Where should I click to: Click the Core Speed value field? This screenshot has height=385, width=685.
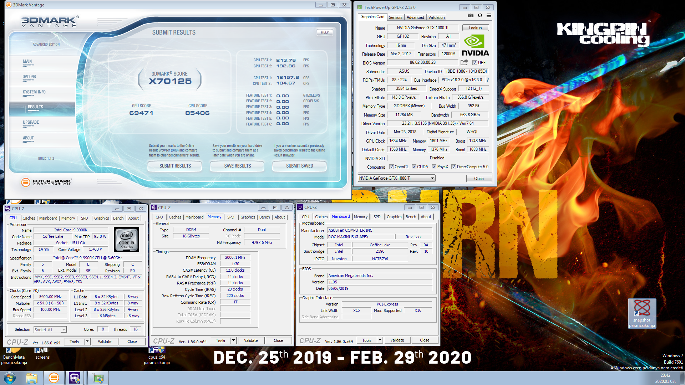(50, 297)
